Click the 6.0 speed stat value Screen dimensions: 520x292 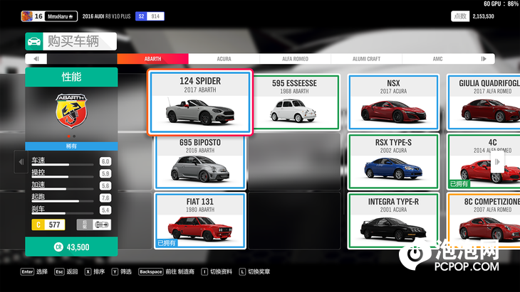click(105, 161)
